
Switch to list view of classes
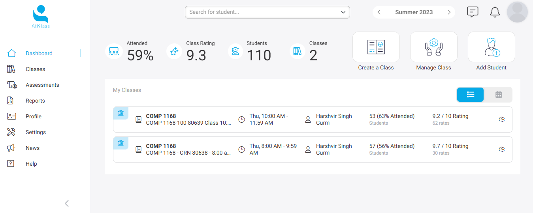(x=470, y=95)
